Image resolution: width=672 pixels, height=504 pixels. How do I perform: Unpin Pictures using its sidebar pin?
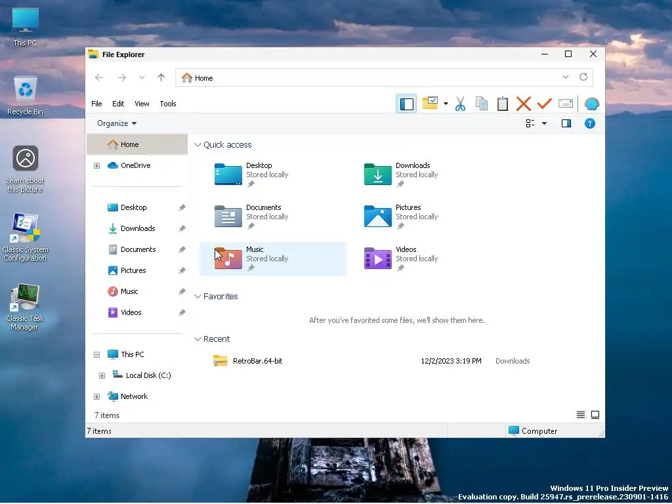click(182, 270)
